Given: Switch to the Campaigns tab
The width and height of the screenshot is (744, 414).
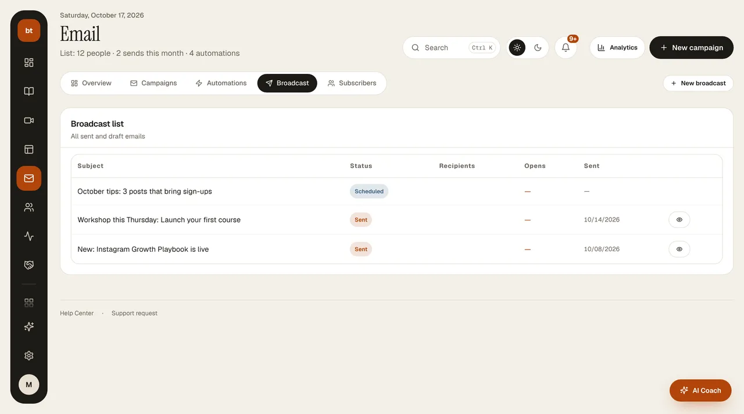Looking at the screenshot, I should [x=153, y=83].
